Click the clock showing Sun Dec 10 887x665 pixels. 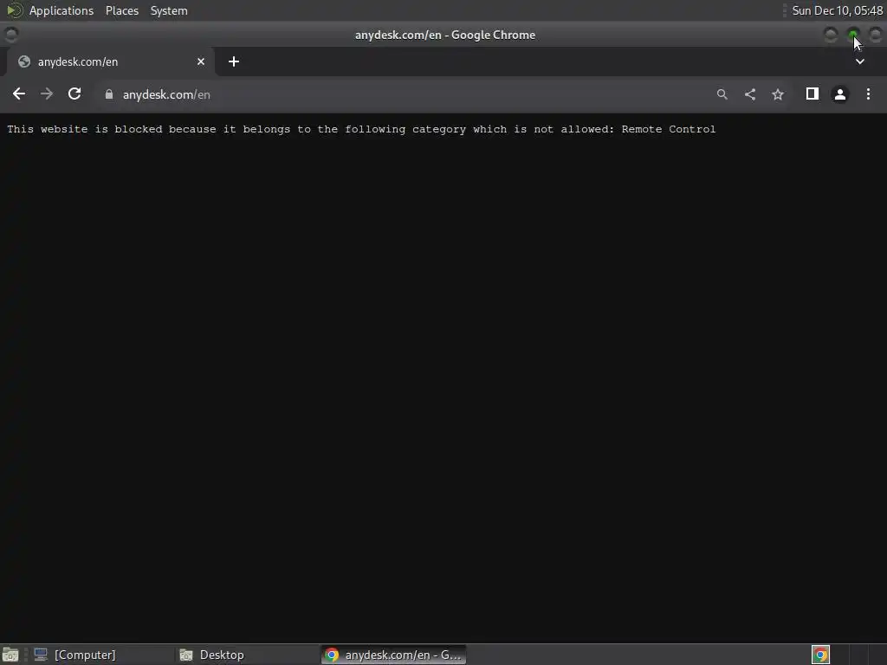pos(838,10)
